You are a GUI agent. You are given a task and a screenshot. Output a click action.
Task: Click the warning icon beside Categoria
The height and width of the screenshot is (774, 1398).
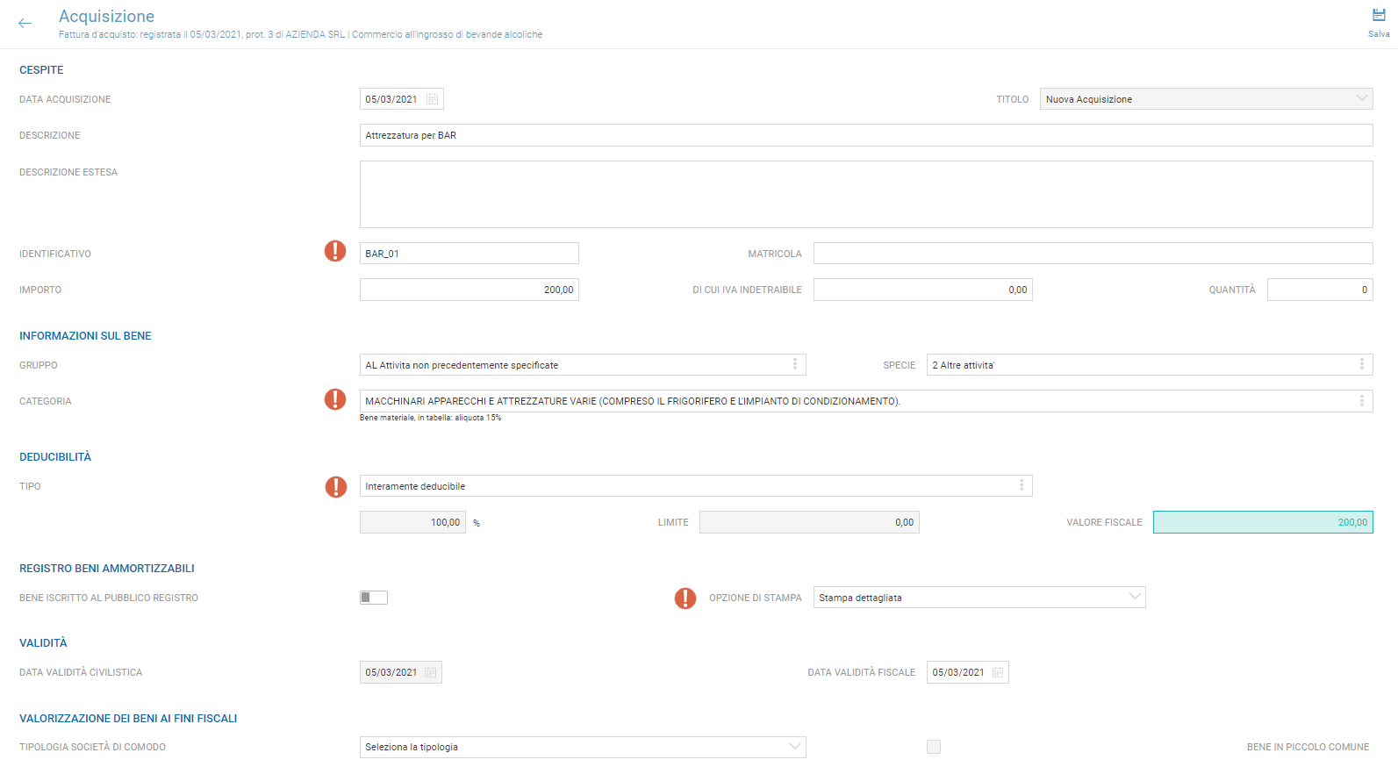pyautogui.click(x=335, y=399)
